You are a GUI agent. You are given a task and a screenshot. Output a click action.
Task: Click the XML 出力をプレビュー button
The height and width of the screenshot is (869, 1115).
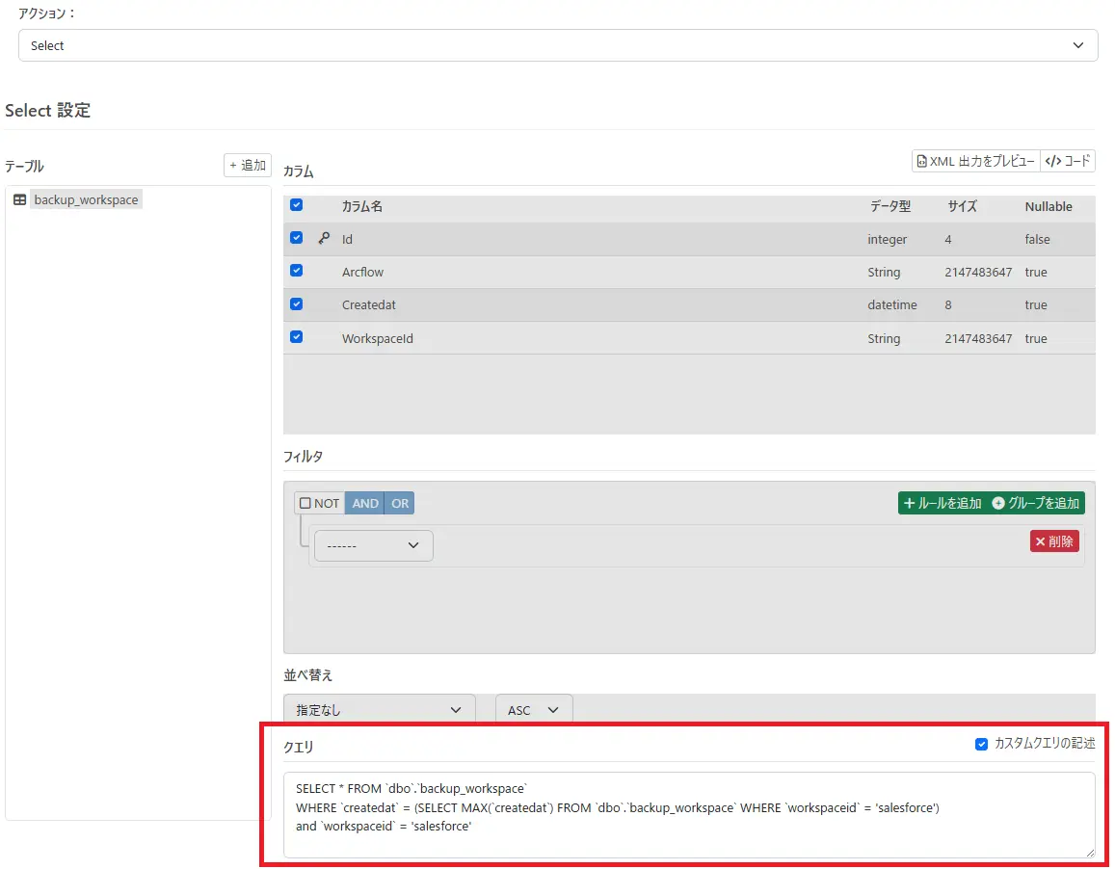coord(975,161)
